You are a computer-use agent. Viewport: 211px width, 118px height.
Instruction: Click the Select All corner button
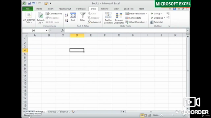(25, 35)
